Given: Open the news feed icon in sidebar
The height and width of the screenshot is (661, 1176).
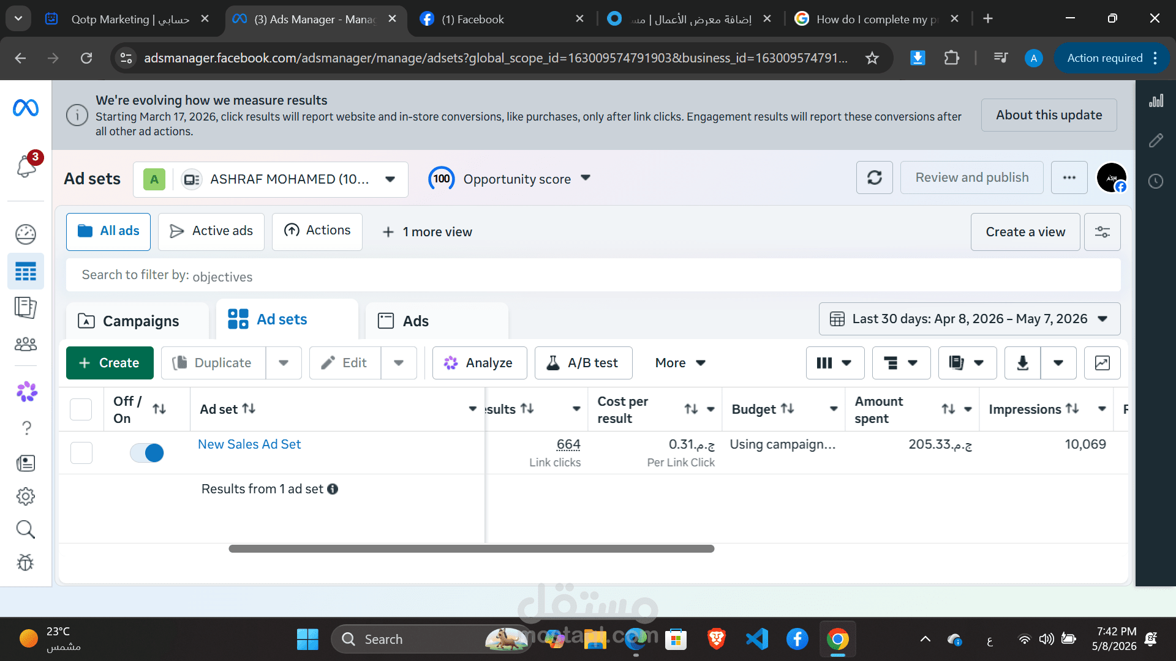Looking at the screenshot, I should 26,463.
